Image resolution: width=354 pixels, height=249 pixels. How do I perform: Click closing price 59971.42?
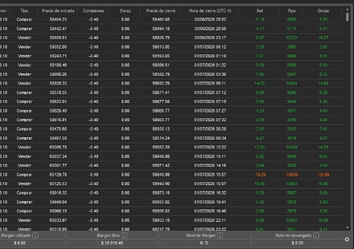tap(161, 166)
